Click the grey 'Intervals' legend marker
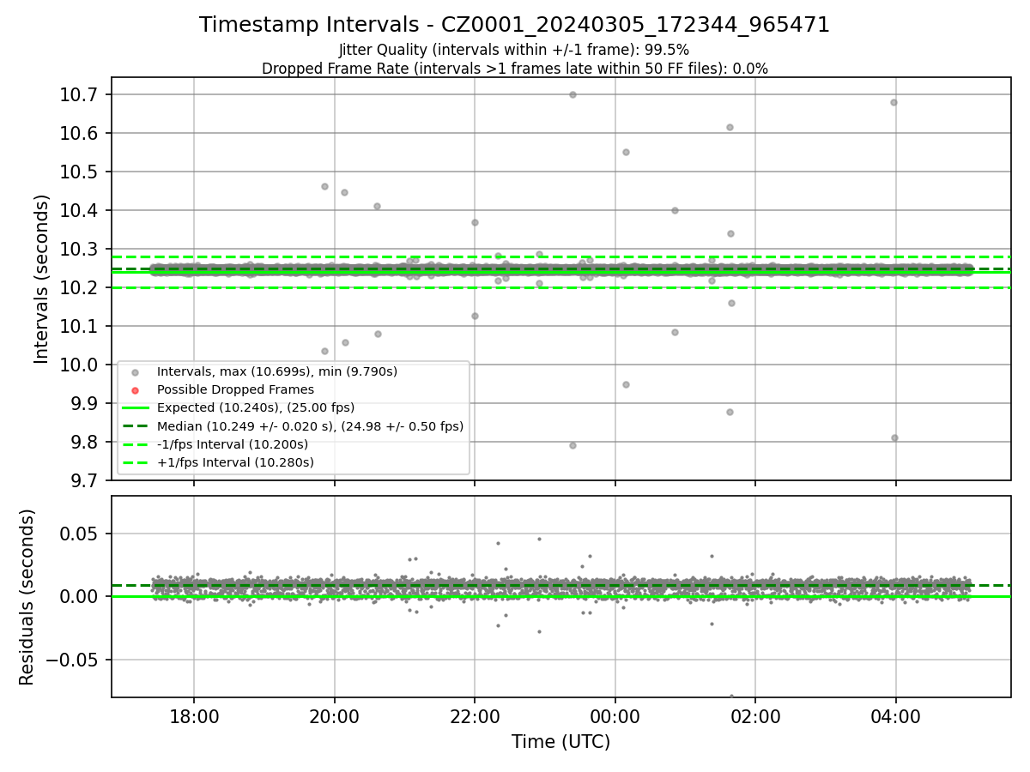 coord(135,372)
